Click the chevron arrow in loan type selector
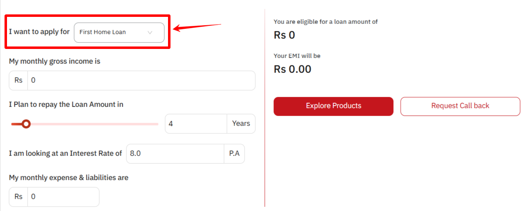The width and height of the screenshot is (523, 211). click(x=150, y=32)
